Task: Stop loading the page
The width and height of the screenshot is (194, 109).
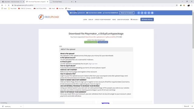Action: 9,5
